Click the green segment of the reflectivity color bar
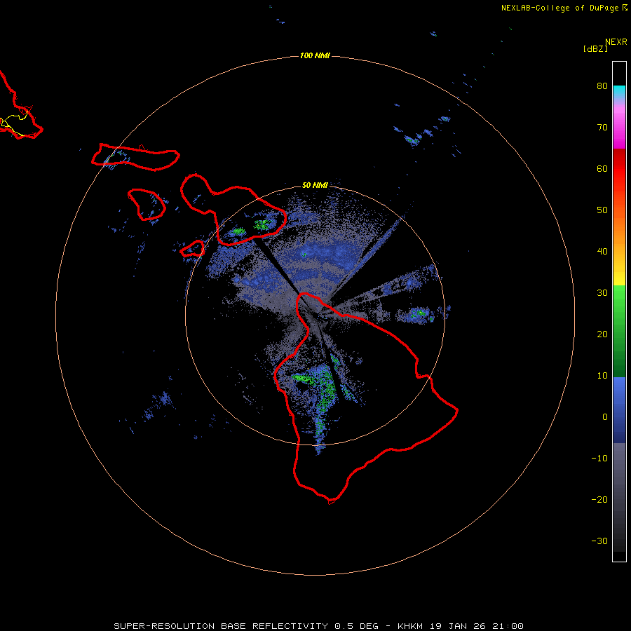Viewport: 631px width, 631px height. tap(619, 331)
